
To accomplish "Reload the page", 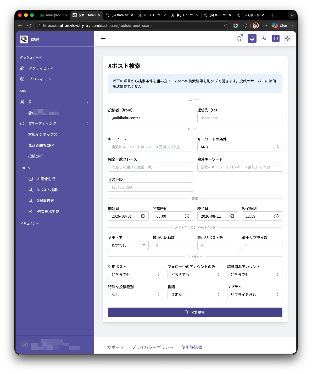I will pyautogui.click(x=29, y=26).
